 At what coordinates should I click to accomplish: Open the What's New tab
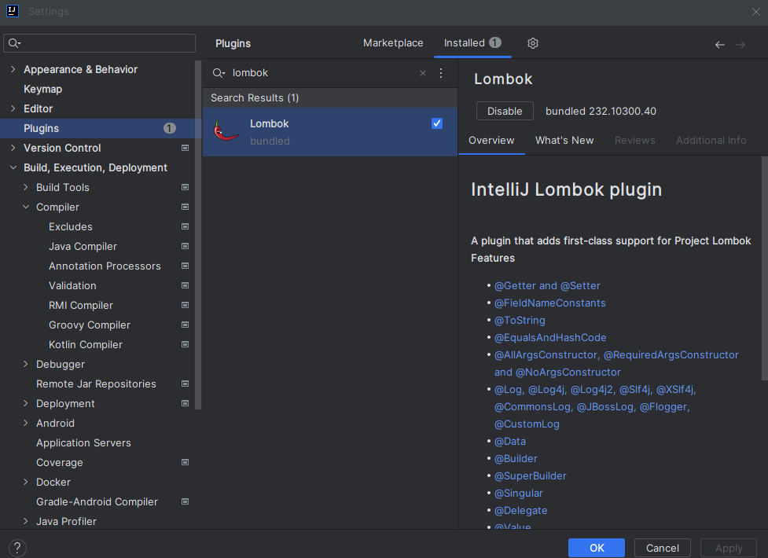[x=564, y=141]
